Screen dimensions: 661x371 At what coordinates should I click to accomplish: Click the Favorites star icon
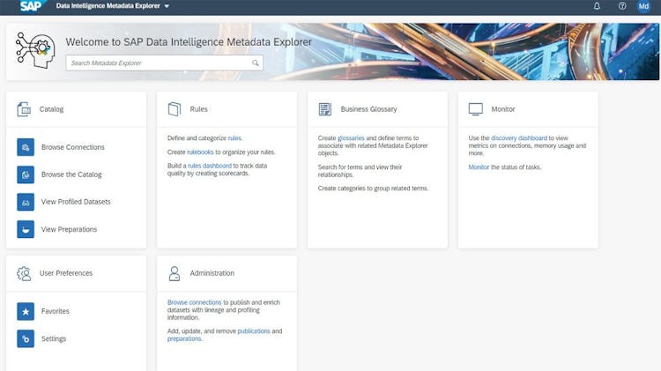pos(26,312)
